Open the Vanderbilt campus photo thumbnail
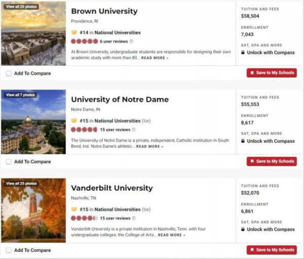Image resolution: width=304 pixels, height=259 pixels. tap(33, 210)
